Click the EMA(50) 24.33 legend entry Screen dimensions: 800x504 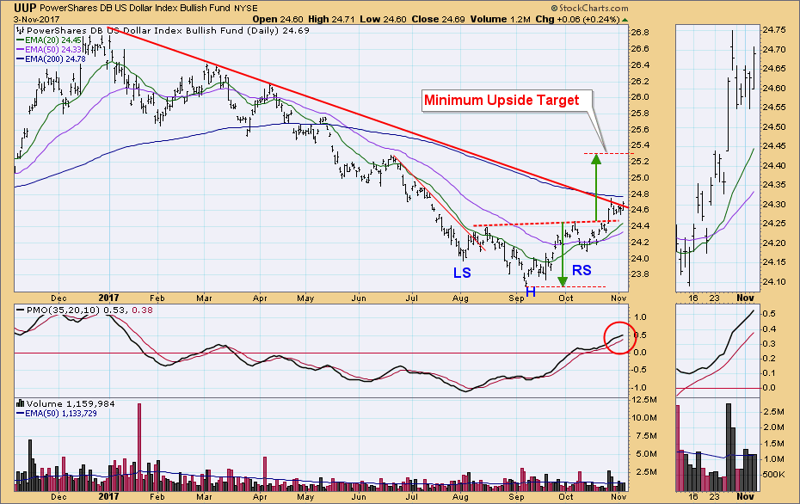click(x=49, y=50)
